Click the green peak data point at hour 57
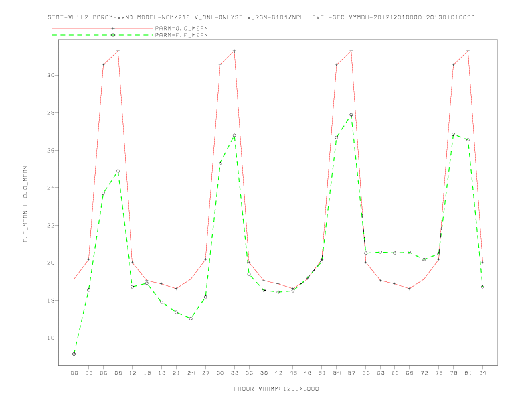 (351, 115)
